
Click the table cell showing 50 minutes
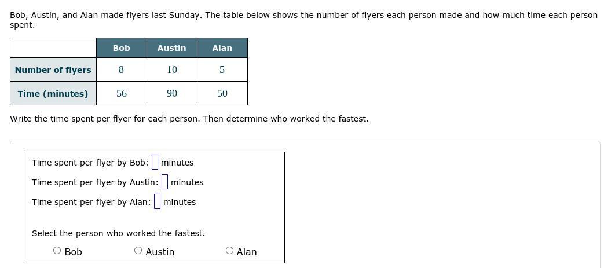pyautogui.click(x=222, y=93)
